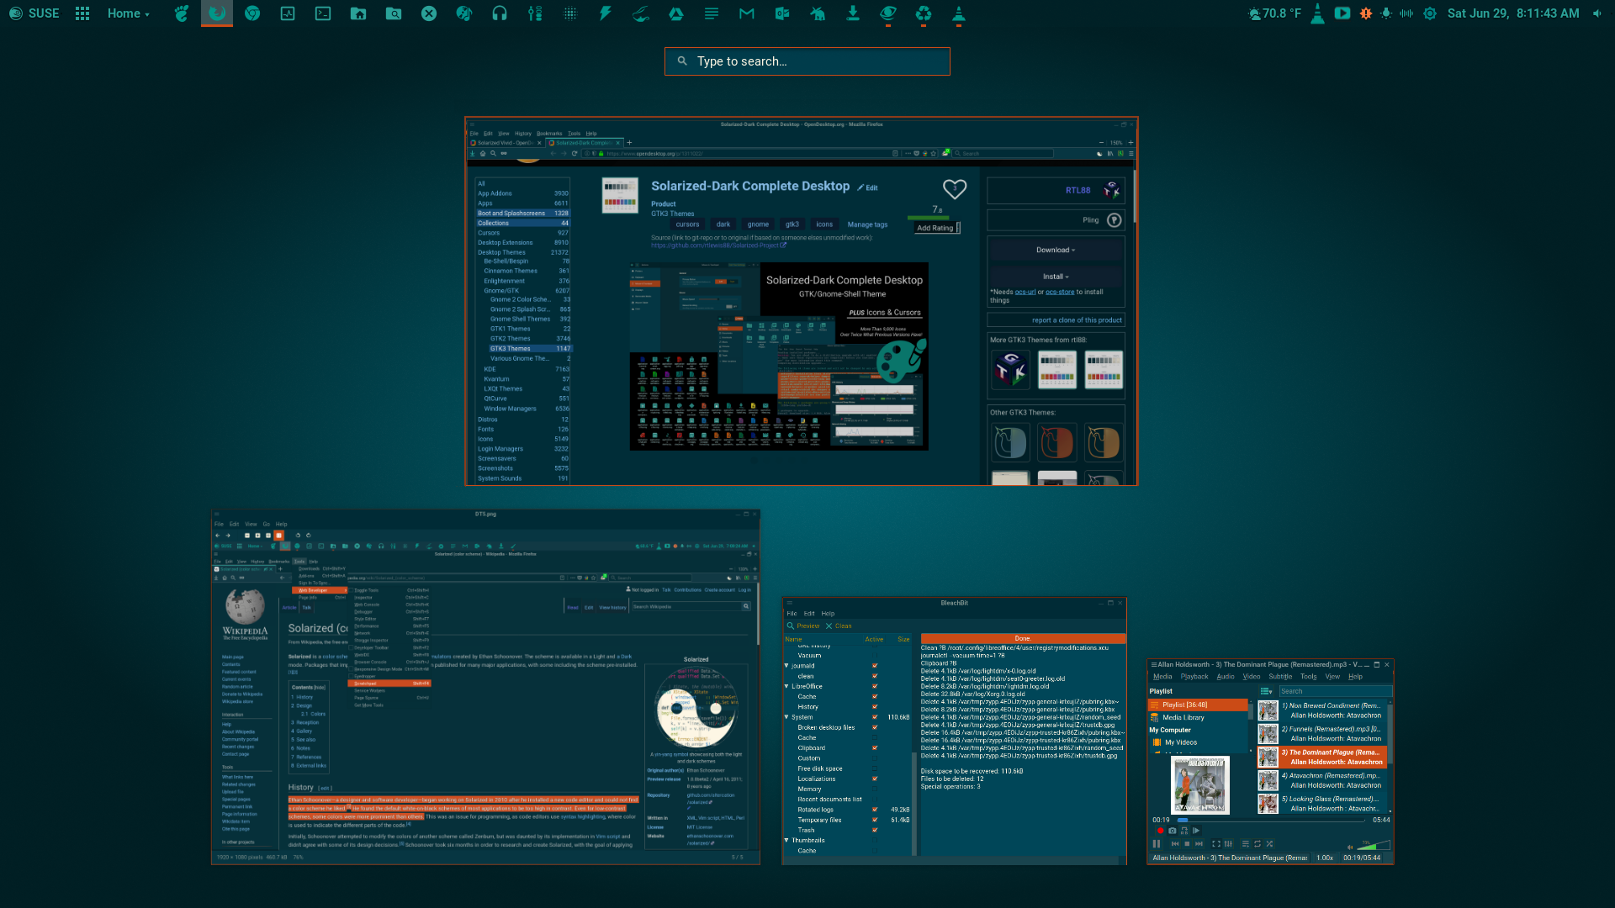Toggle the Localizations checkbox in BleachBit

[875, 779]
